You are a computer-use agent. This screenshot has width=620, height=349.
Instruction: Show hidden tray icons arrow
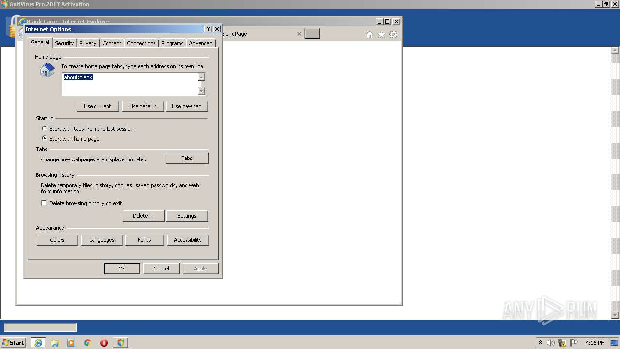pos(540,343)
